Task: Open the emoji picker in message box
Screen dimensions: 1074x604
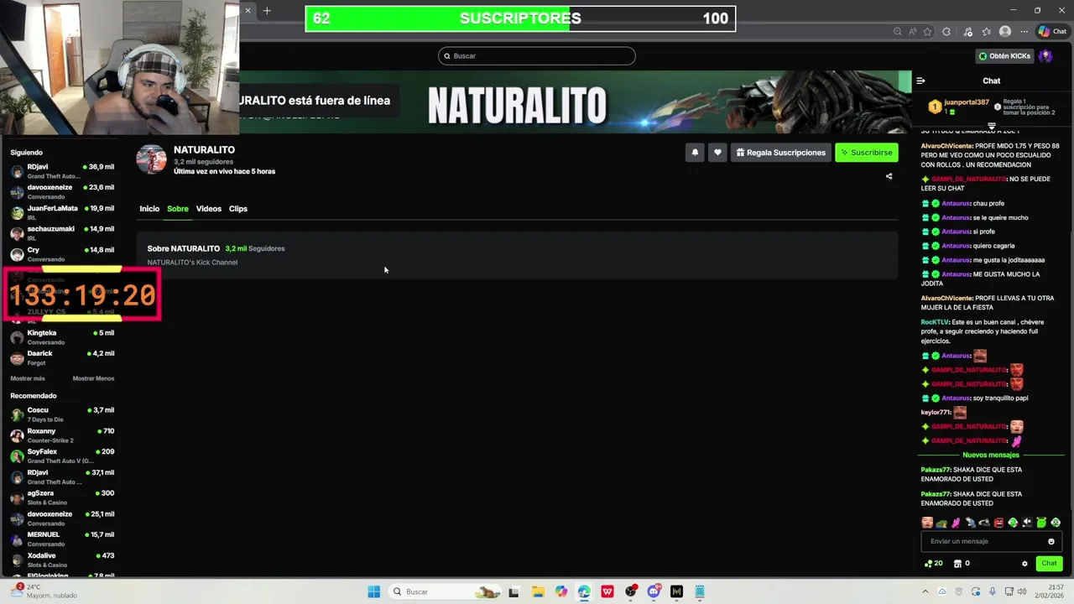Action: (x=1051, y=541)
